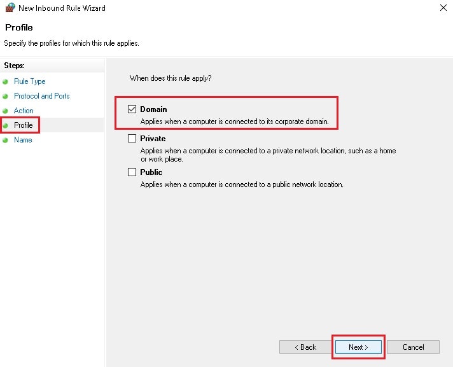Click the green bullet beside Profile step

pyautogui.click(x=5, y=125)
